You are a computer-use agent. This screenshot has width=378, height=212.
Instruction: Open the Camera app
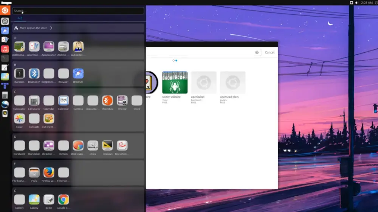tap(78, 101)
